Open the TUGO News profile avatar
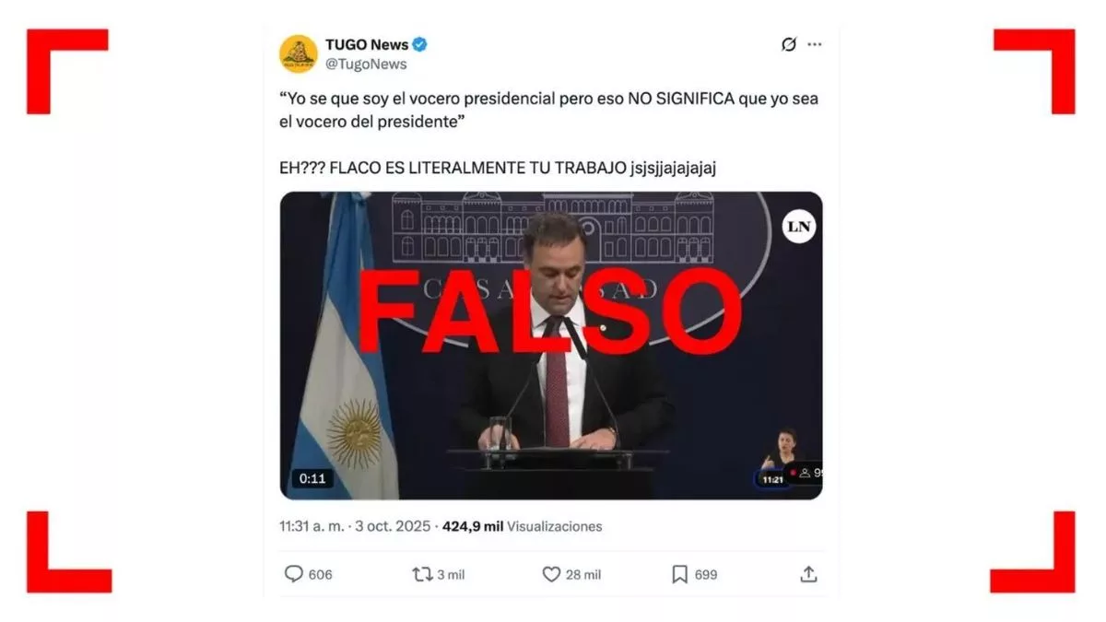 (x=299, y=53)
